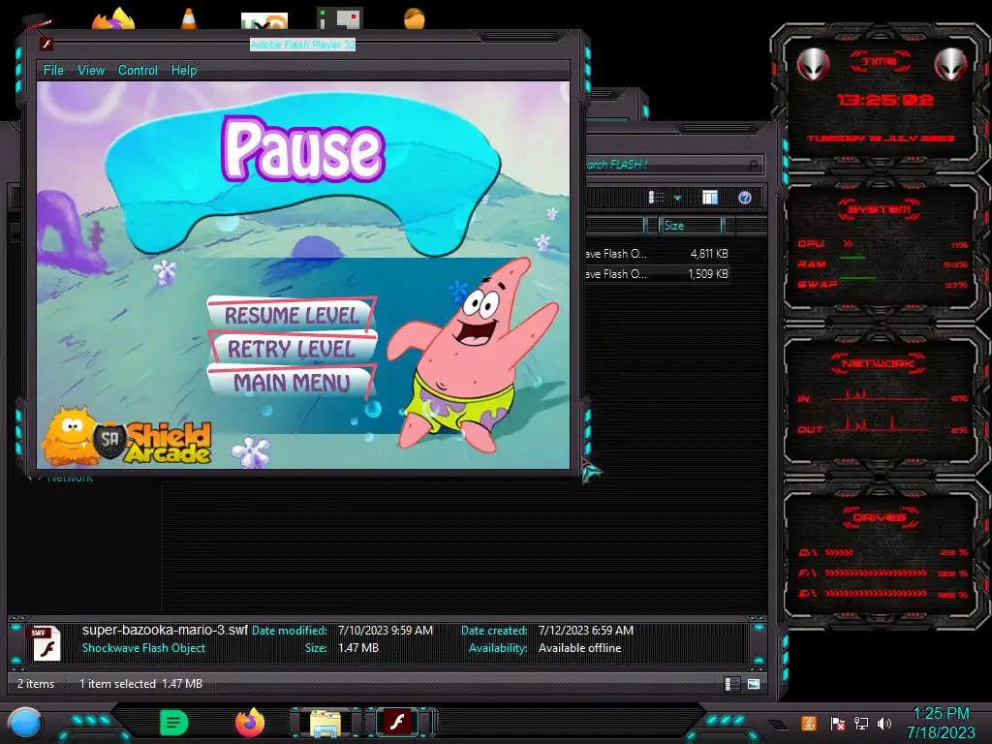Open the Action Center flag tray icon
Viewport: 992px width, 744px height.
(x=837, y=723)
